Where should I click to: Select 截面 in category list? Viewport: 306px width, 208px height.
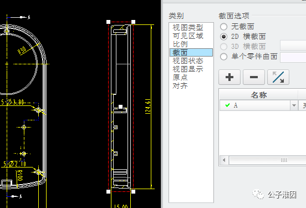coord(191,53)
